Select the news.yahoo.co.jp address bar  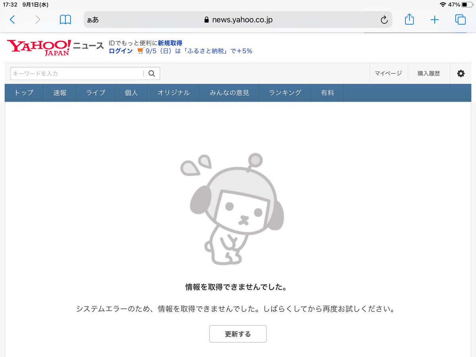(x=238, y=20)
